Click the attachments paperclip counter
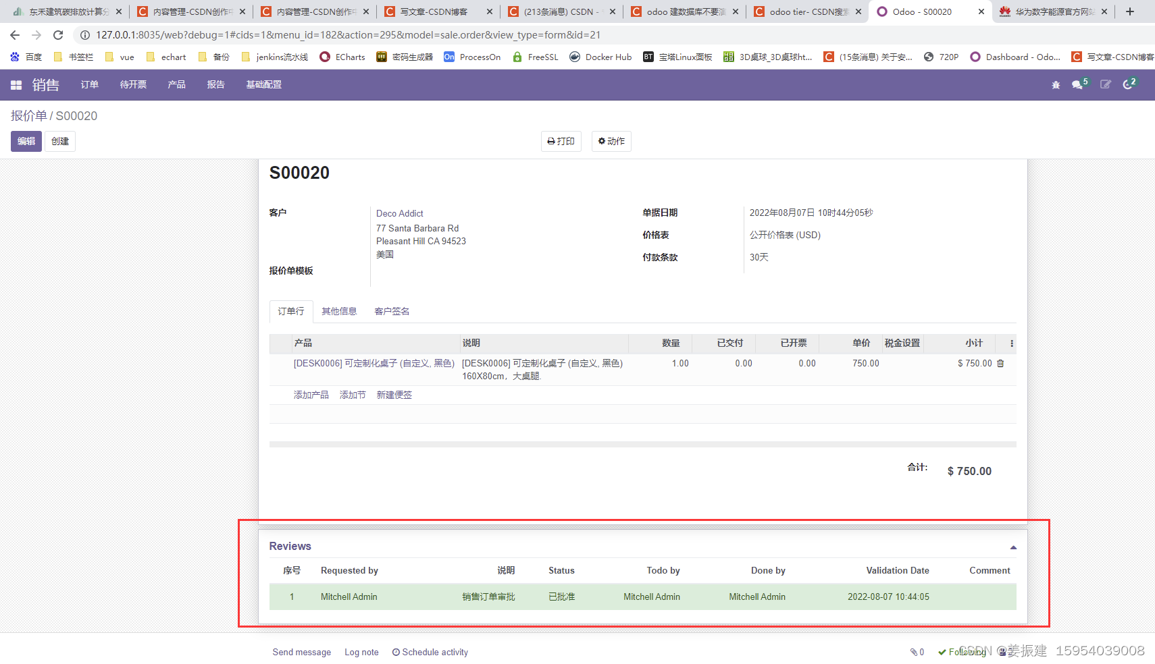This screenshot has width=1155, height=664. [x=917, y=652]
